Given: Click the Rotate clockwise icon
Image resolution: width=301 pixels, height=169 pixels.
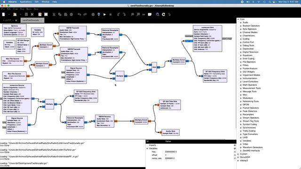Looking at the screenshot, I should (x=124, y=15).
